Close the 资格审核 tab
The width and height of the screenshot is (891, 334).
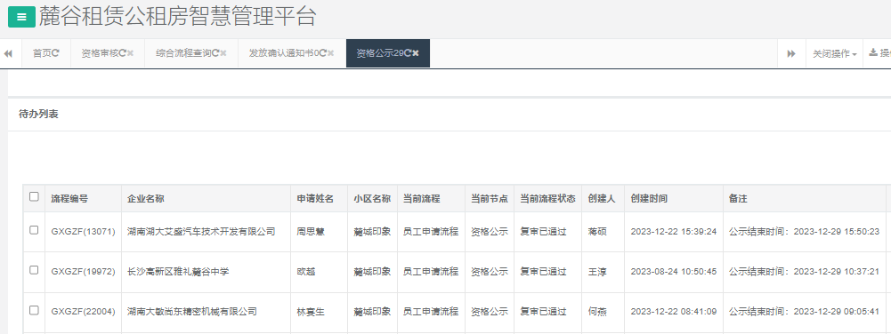130,53
